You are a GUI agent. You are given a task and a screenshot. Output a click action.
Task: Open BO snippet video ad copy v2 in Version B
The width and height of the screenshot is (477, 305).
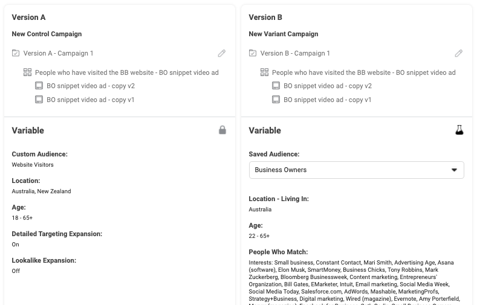click(328, 86)
